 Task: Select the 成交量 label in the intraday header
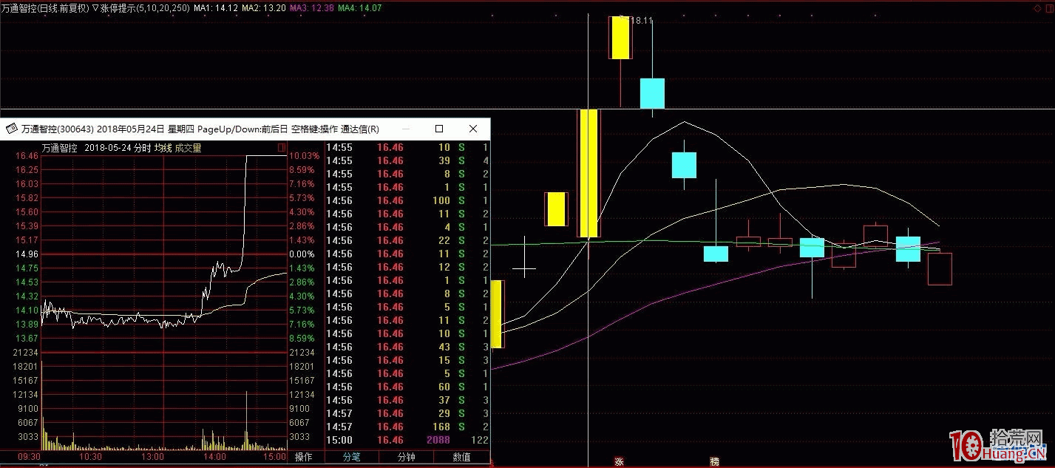(x=188, y=148)
